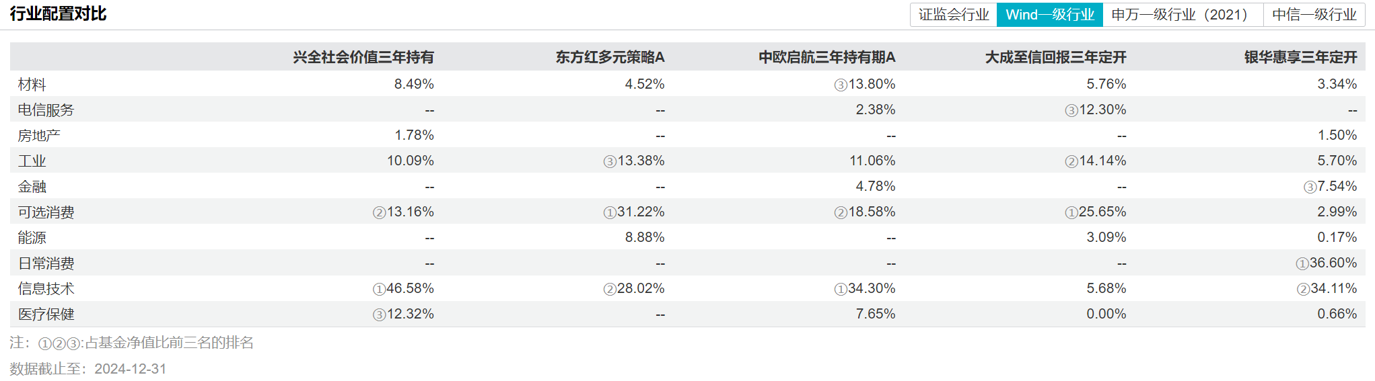Click the rank ① marker beside 46.58%

(380, 289)
